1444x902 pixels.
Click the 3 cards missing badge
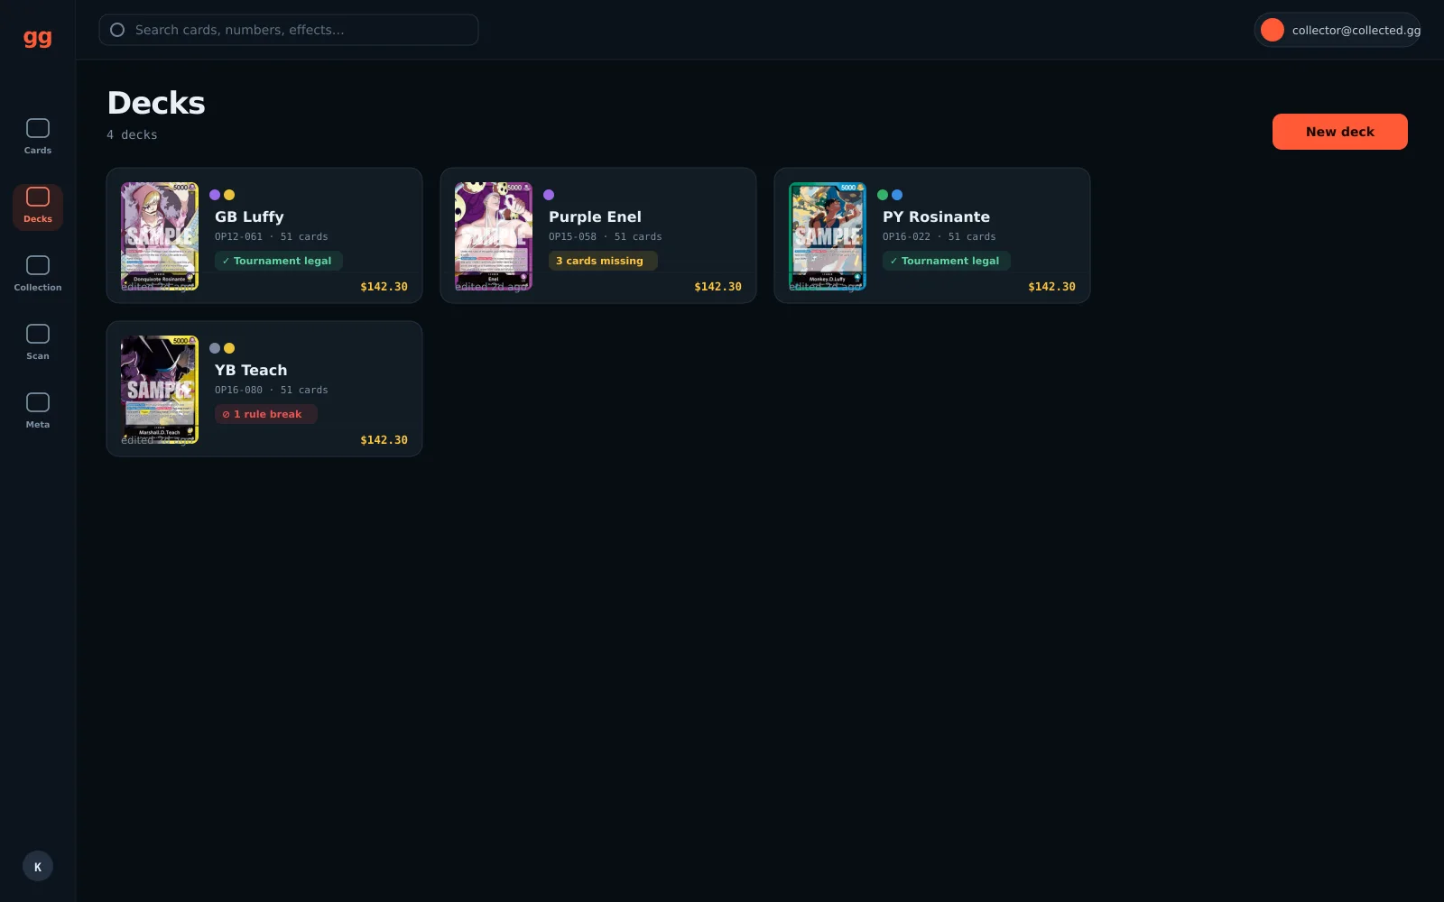[603, 261]
